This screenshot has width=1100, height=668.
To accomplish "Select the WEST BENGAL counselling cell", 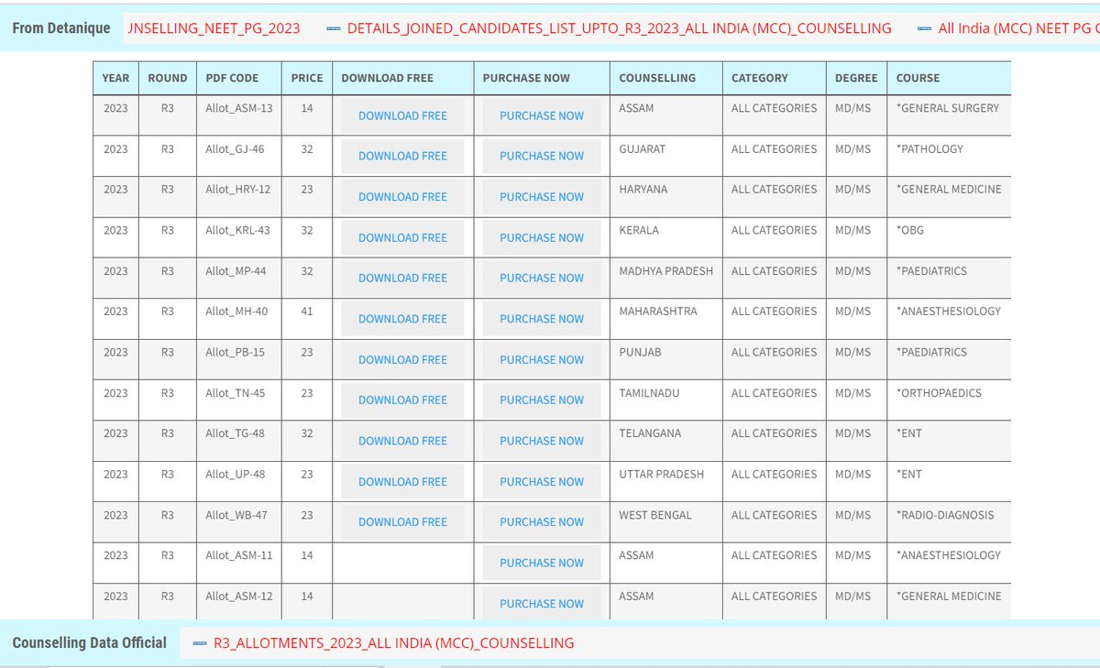I will [666, 521].
